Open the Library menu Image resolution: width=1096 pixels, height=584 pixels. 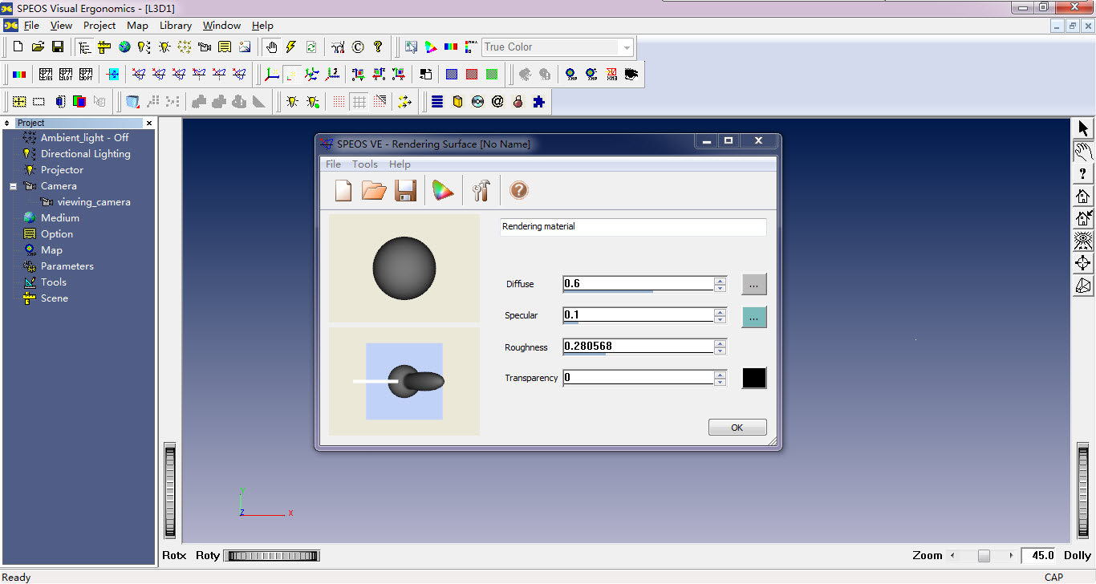point(176,26)
